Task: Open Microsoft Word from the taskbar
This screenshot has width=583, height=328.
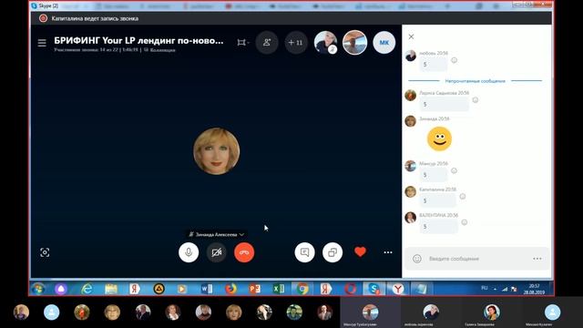Action: click(x=207, y=289)
